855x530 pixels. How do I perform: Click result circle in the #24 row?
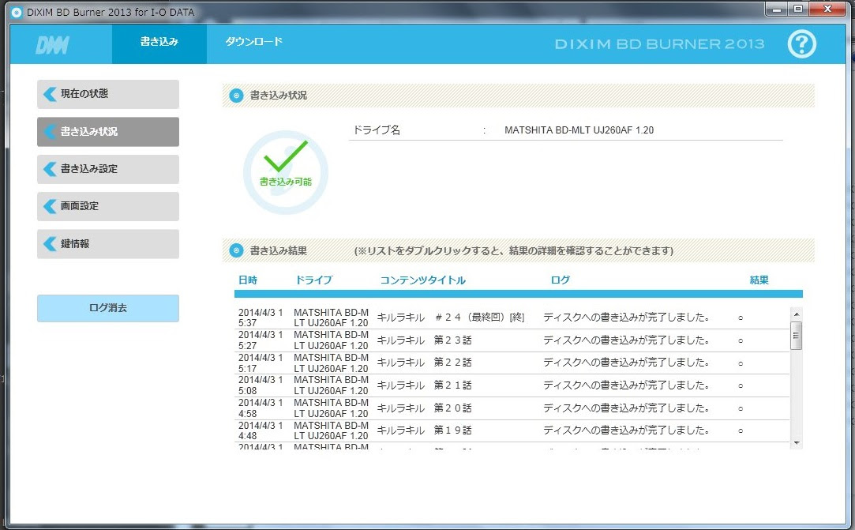741,318
